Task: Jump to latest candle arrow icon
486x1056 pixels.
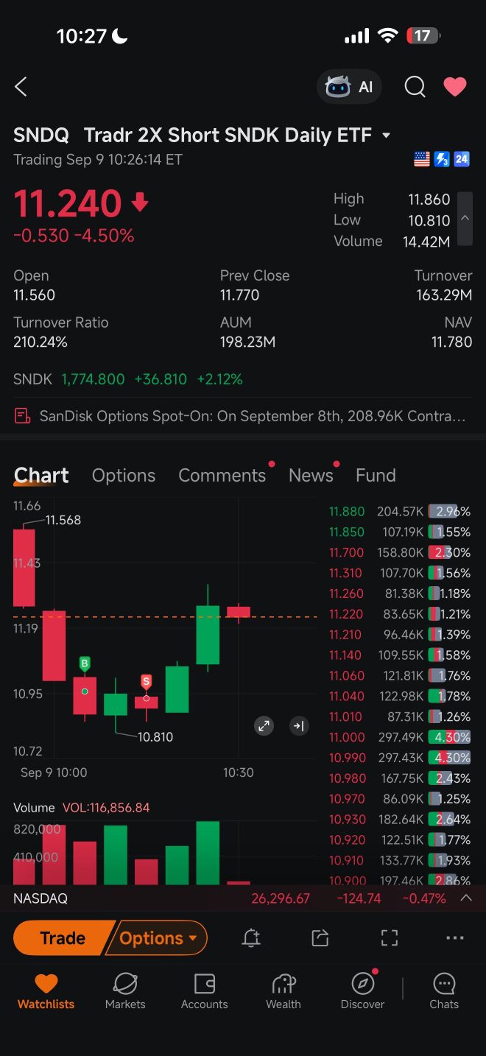Action: [298, 726]
